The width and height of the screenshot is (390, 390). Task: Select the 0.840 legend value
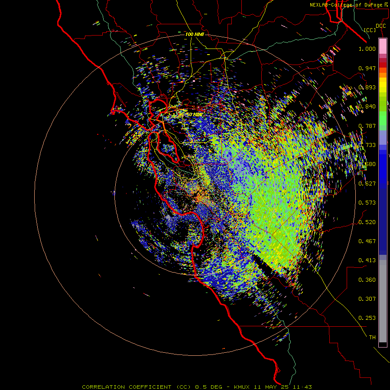(x=367, y=107)
